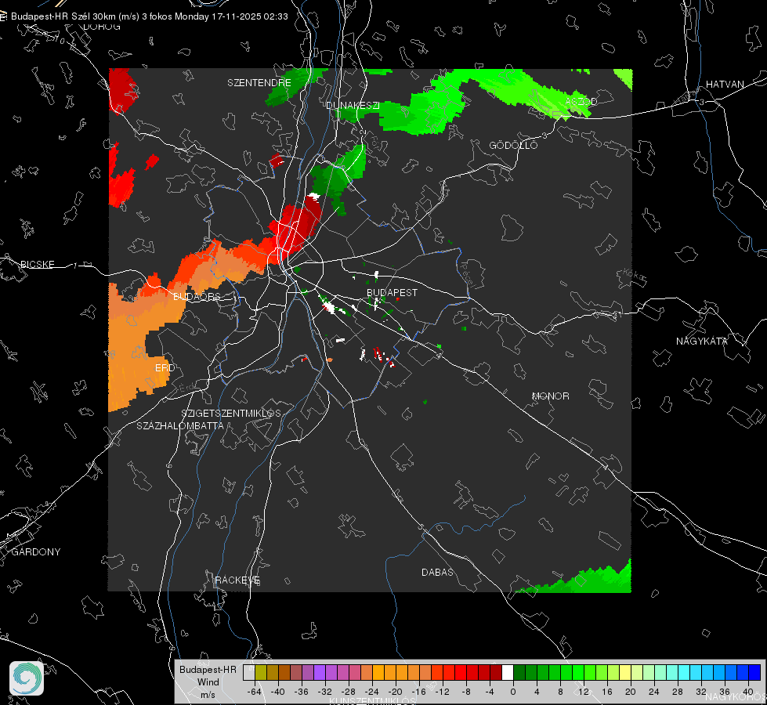The width and height of the screenshot is (767, 705).
Task: Click the 0 value on the legend scale
Action: pyautogui.click(x=513, y=692)
